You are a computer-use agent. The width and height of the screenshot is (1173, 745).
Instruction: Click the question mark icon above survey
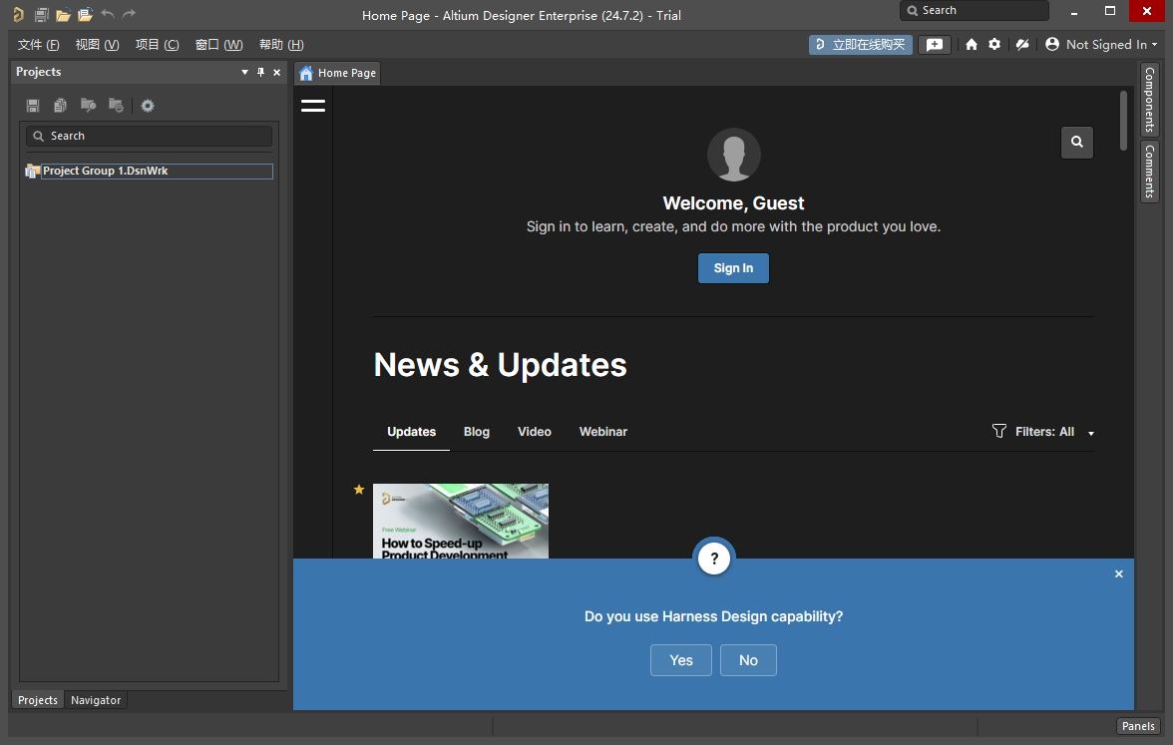[x=714, y=559]
